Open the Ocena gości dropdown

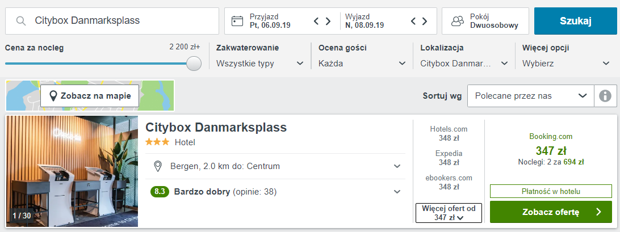click(362, 63)
